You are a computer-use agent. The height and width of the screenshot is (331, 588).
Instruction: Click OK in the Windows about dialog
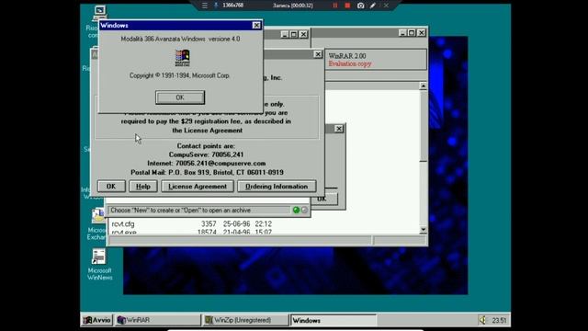click(180, 97)
